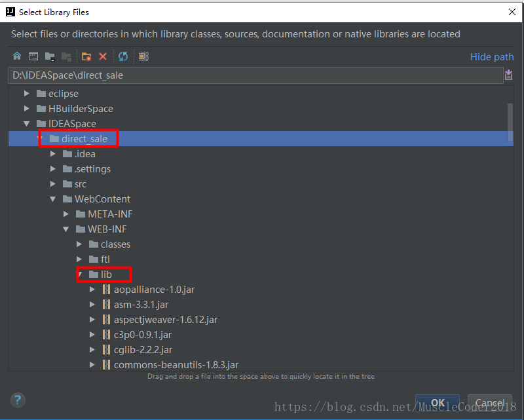The width and height of the screenshot is (524, 420).
Task: Collapse the WebContent folder
Action: point(53,199)
